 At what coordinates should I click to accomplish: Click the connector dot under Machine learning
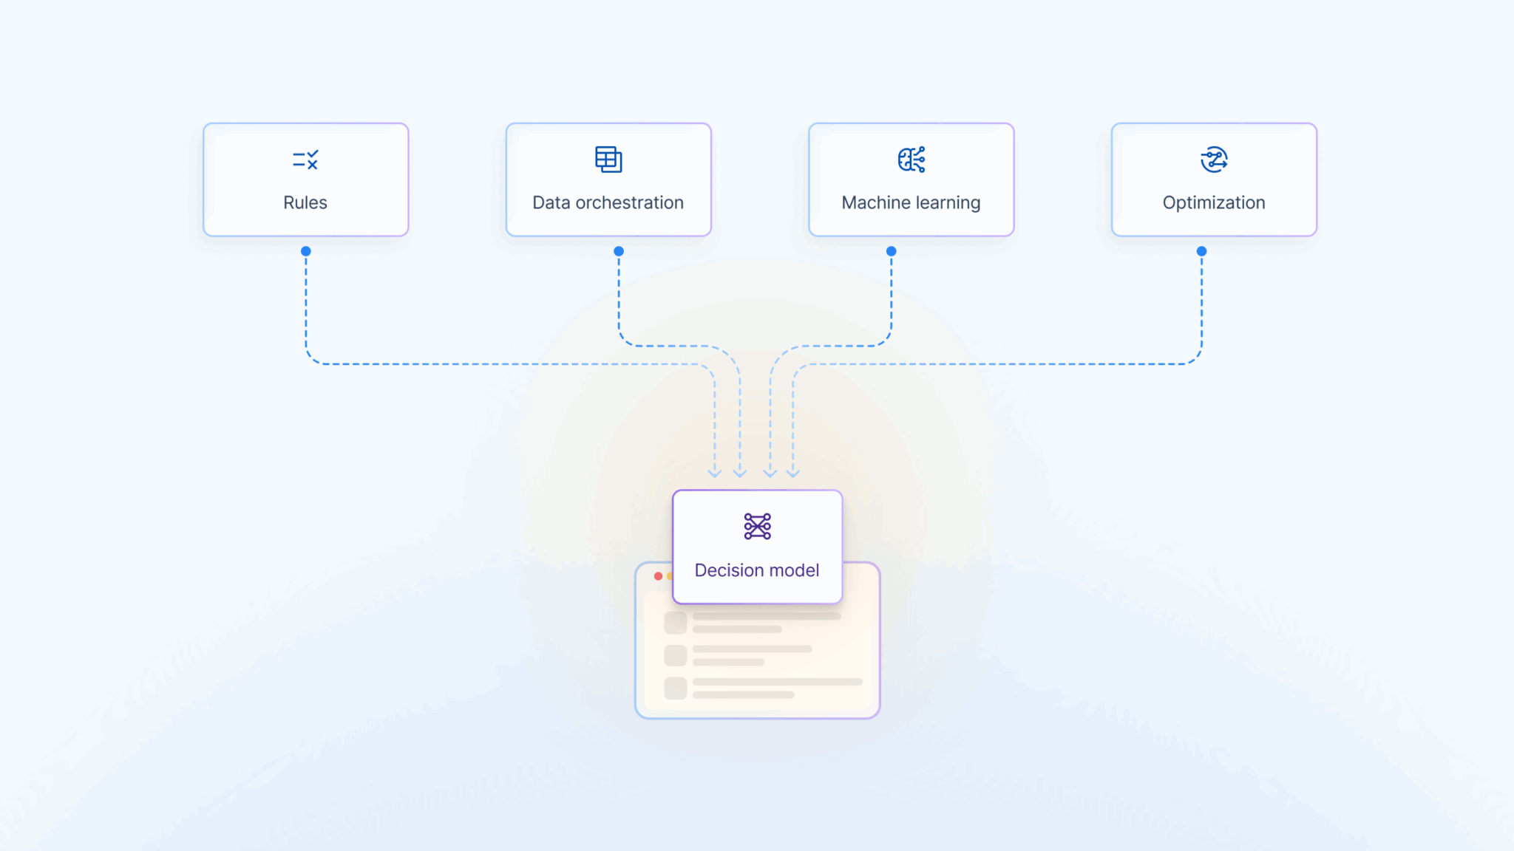[892, 251]
